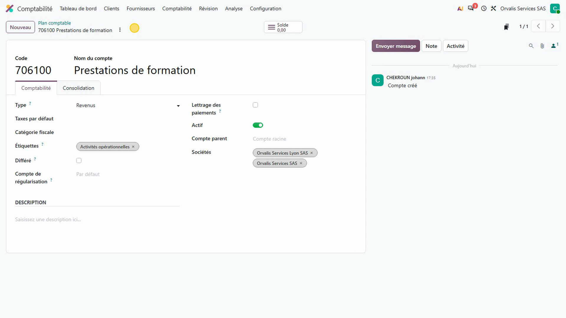
Task: Open the Comptabilité app home icon
Action: click(10, 9)
